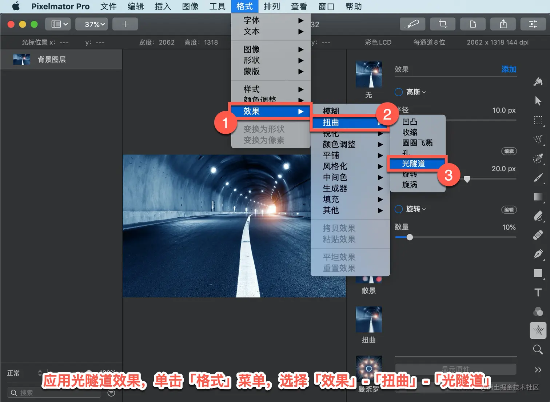Click the sliders settings toolbar icon
The width and height of the screenshot is (550, 402).
coord(533,24)
